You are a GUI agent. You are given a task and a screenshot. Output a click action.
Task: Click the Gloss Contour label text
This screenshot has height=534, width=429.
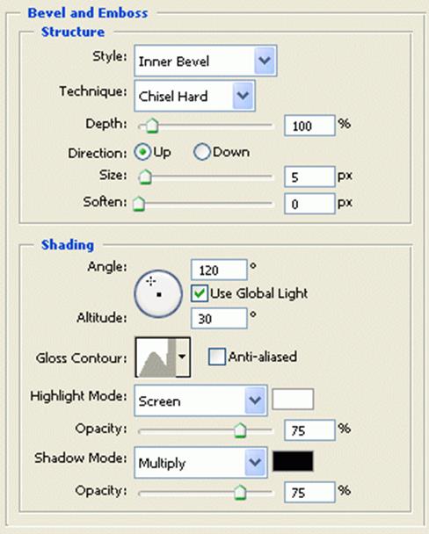pos(81,358)
